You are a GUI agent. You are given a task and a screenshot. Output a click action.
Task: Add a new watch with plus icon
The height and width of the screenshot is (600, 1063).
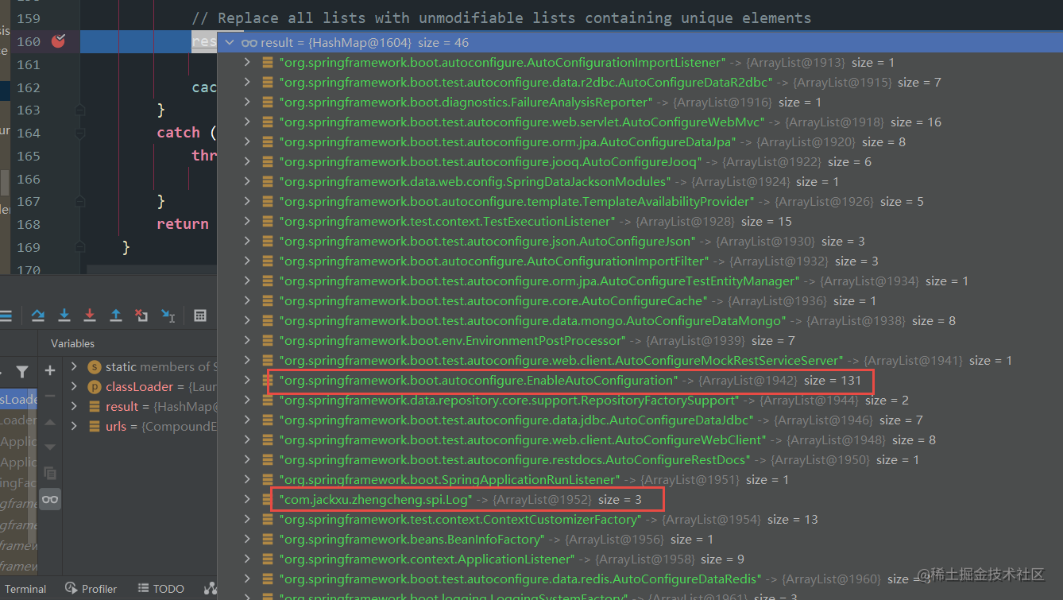[x=50, y=370]
